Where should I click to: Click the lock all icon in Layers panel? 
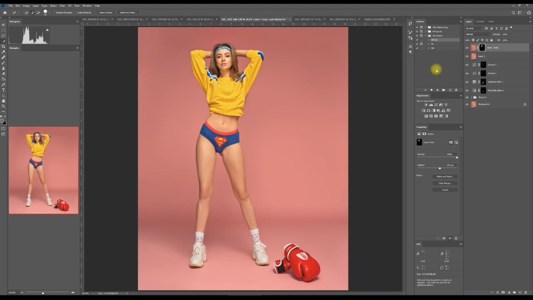tap(492, 40)
